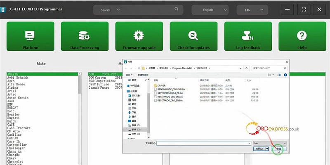The height and width of the screenshot is (165, 330).
Task: Select system drive (C:) in sidebar
Action: pos(134,125)
